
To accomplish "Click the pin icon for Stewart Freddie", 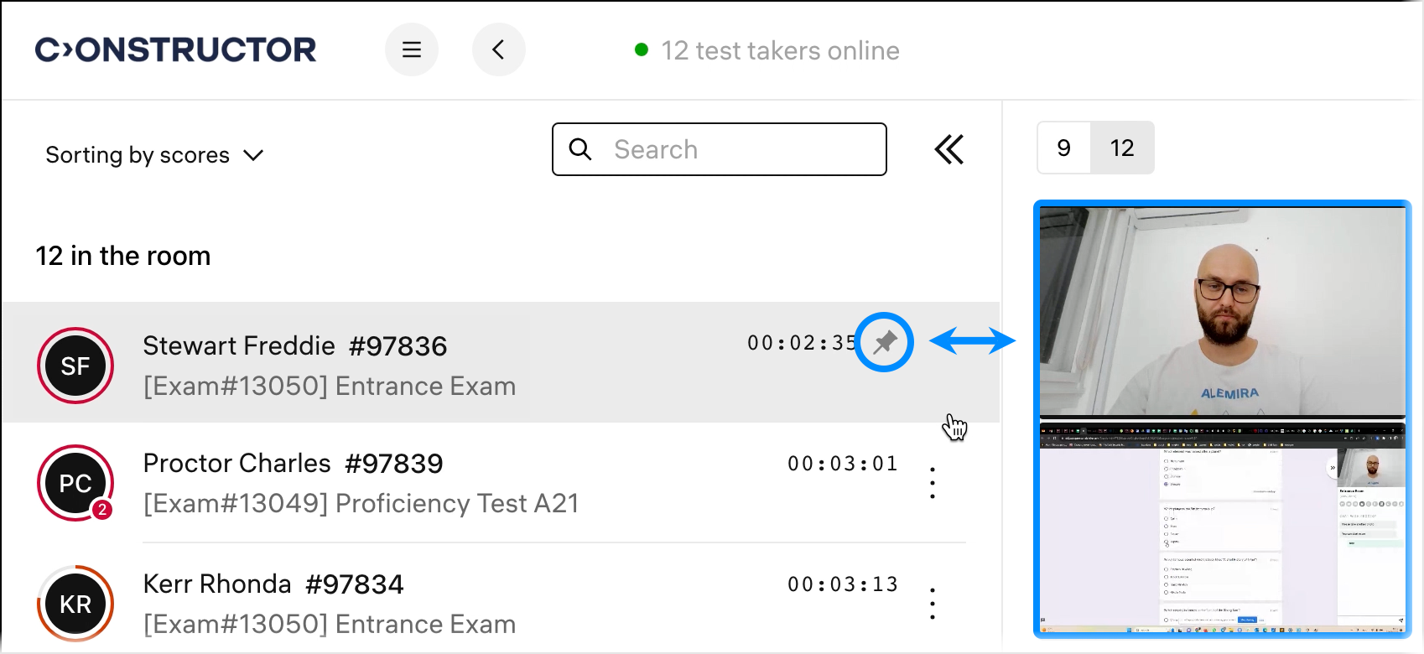I will tap(884, 342).
